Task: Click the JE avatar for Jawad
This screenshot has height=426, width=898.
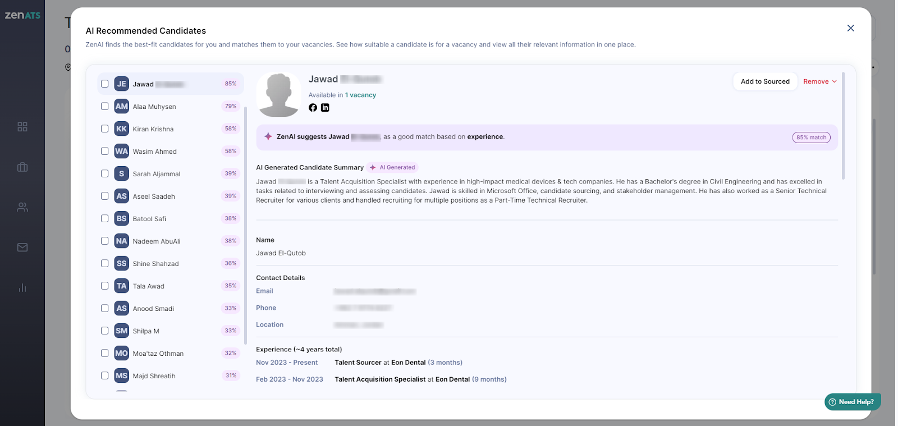Action: click(x=122, y=84)
